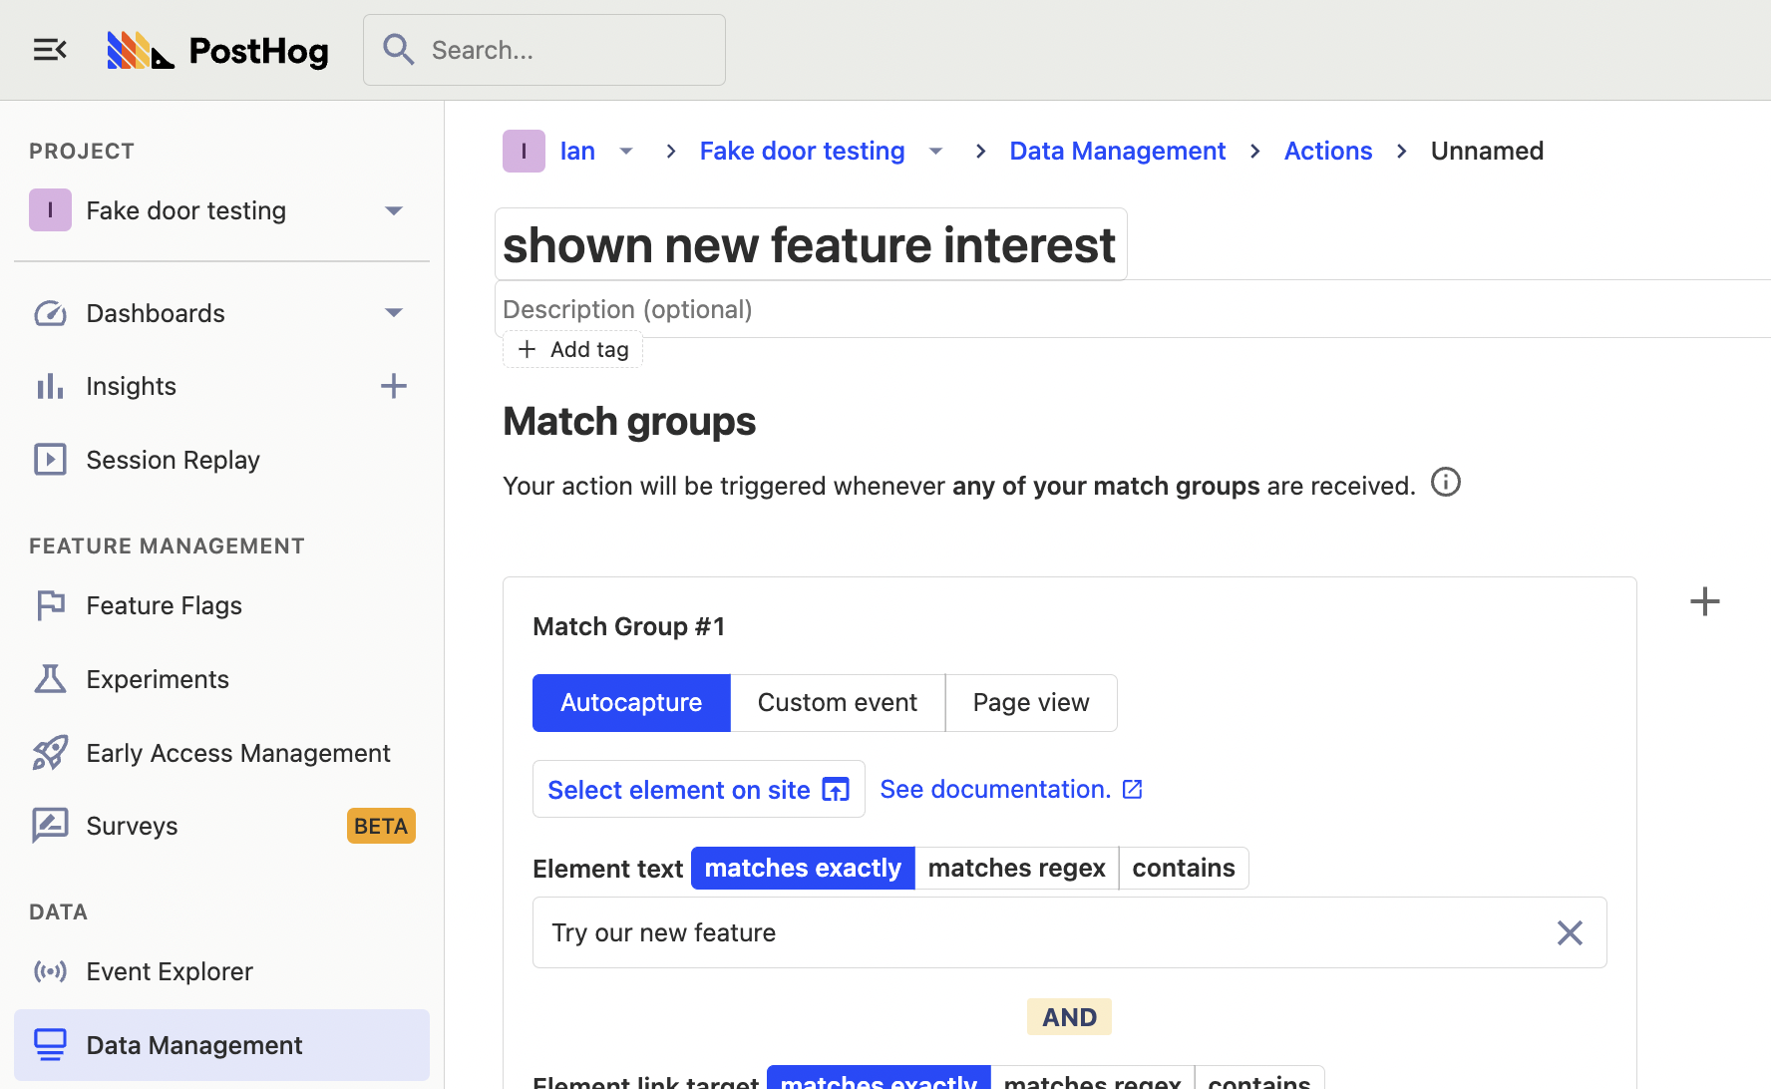Select Autocapture match type
Screen dimensions: 1771x1089
coord(631,703)
